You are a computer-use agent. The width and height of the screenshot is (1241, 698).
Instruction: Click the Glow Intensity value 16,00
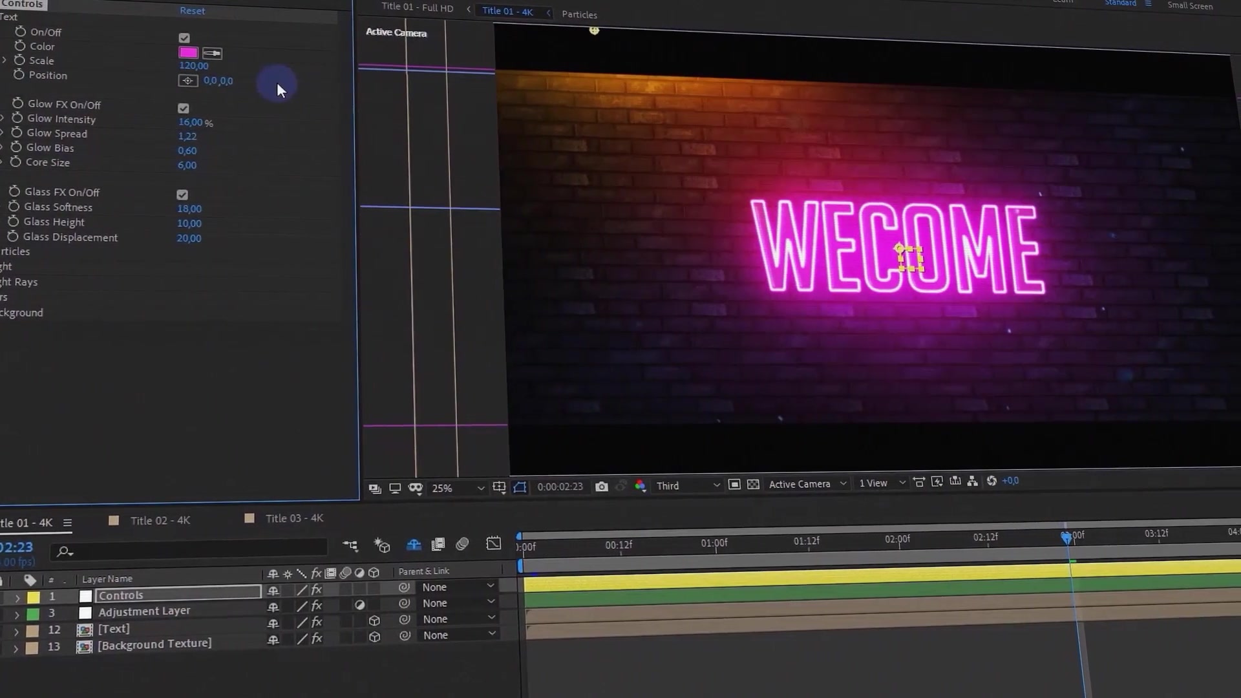click(x=190, y=122)
